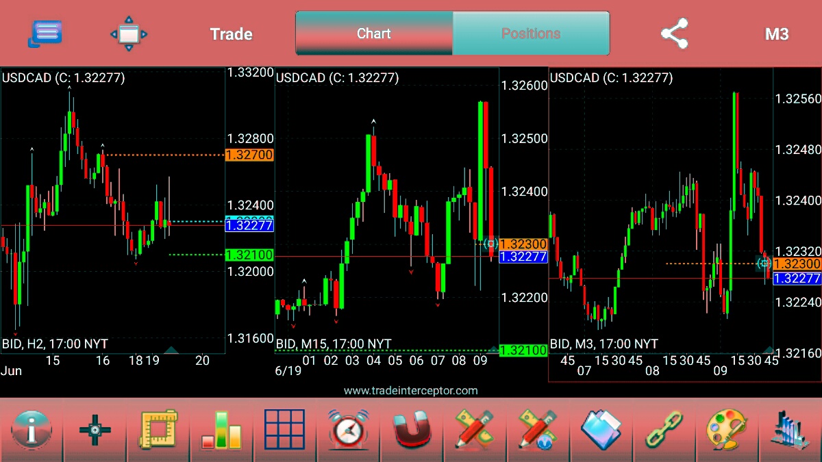Tap the scroll triangle on H2 chart bottom
The image size is (822, 462).
point(171,350)
